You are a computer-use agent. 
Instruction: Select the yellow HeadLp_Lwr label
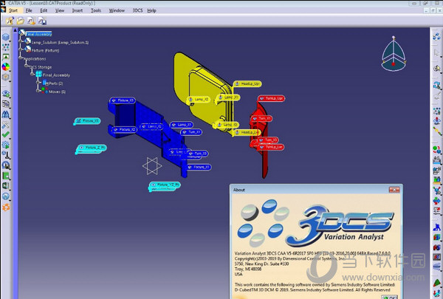(x=247, y=132)
